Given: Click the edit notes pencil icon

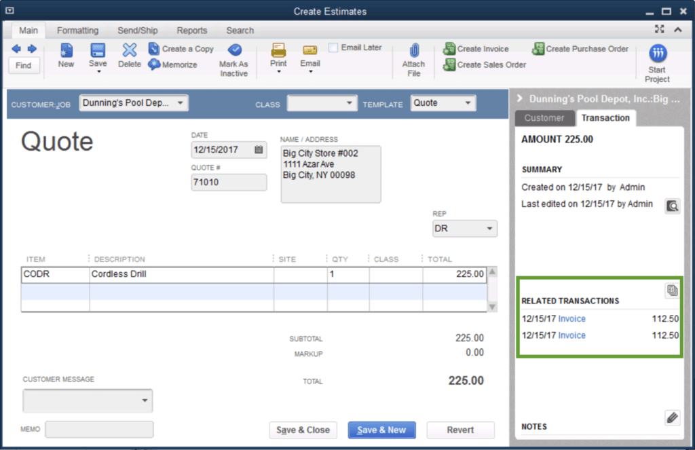Looking at the screenshot, I should pos(672,417).
